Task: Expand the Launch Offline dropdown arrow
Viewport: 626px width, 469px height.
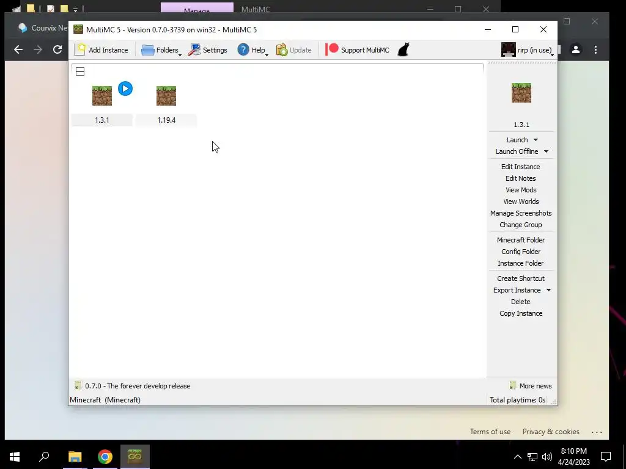Action: coord(546,151)
